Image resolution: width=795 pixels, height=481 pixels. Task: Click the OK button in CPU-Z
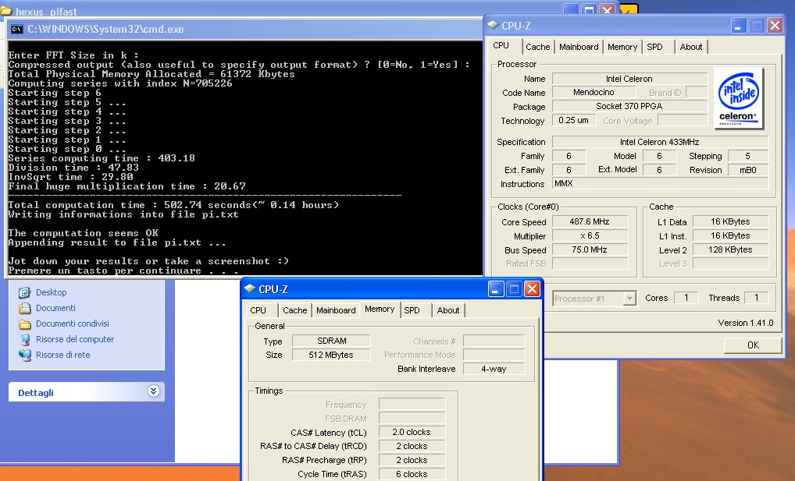(x=753, y=345)
